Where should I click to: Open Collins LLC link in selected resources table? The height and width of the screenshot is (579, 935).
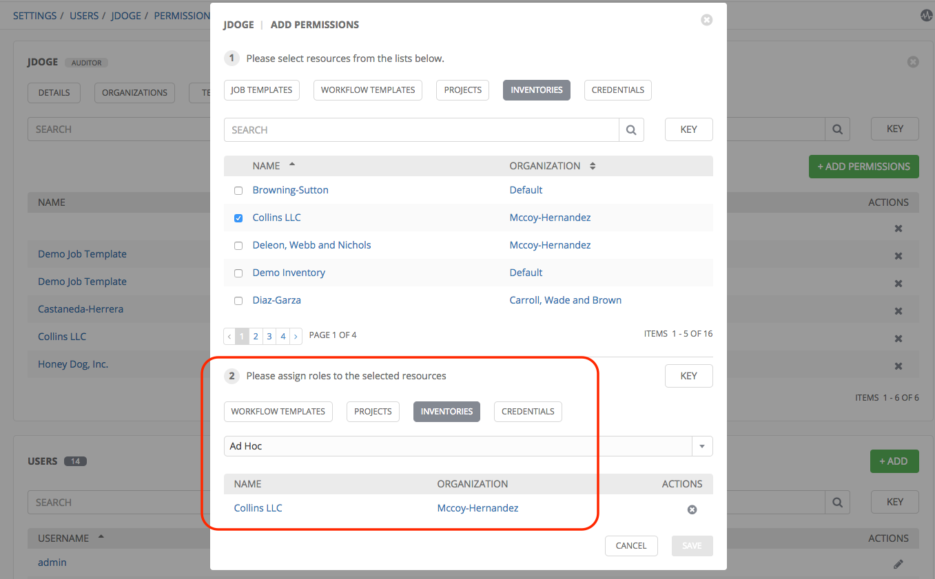pyautogui.click(x=258, y=508)
